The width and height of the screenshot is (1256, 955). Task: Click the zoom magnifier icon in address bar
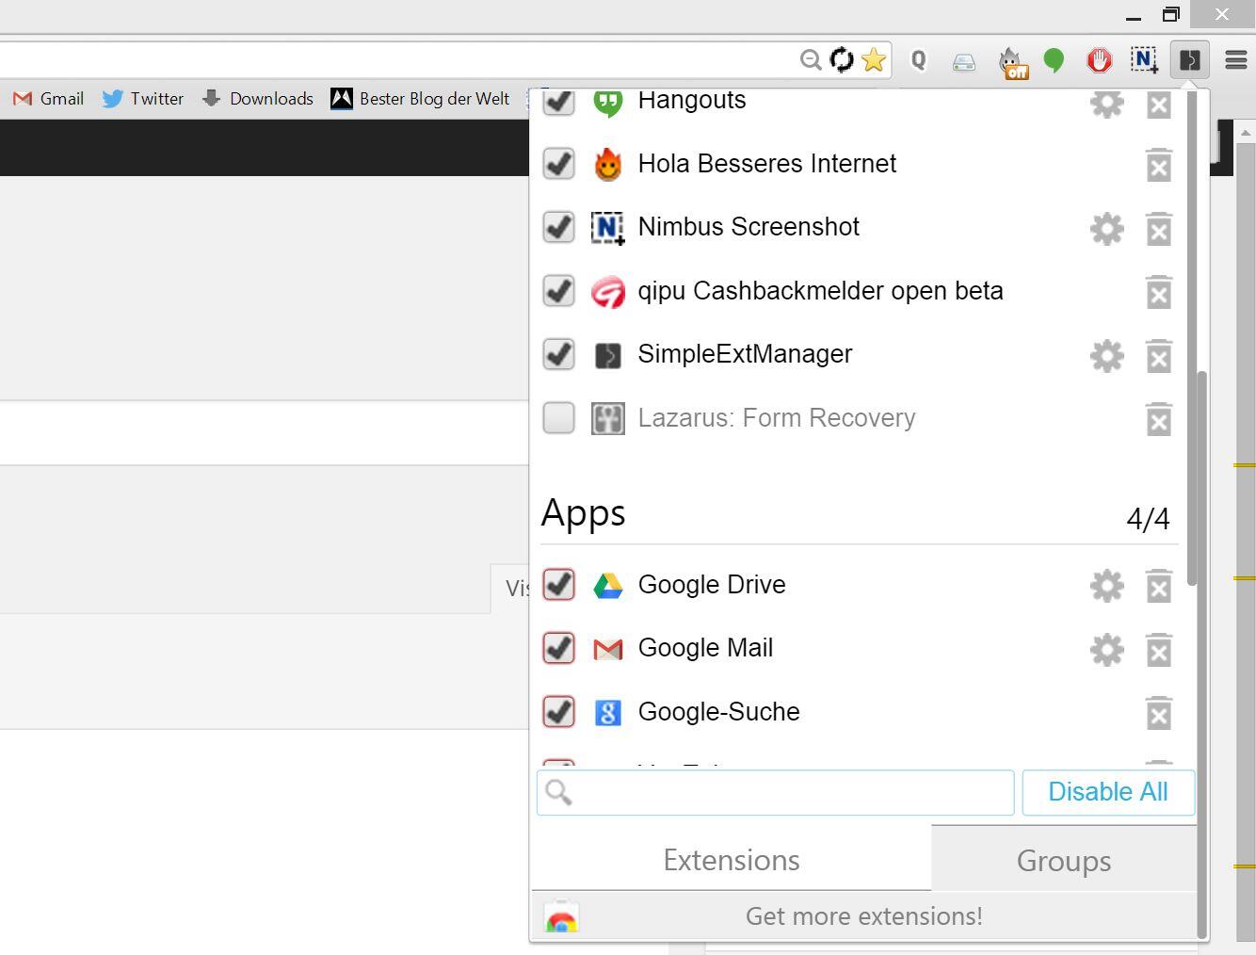[811, 60]
